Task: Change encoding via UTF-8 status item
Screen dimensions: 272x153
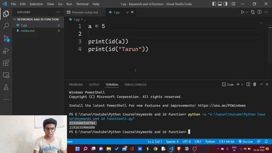Action: click(x=187, y=142)
